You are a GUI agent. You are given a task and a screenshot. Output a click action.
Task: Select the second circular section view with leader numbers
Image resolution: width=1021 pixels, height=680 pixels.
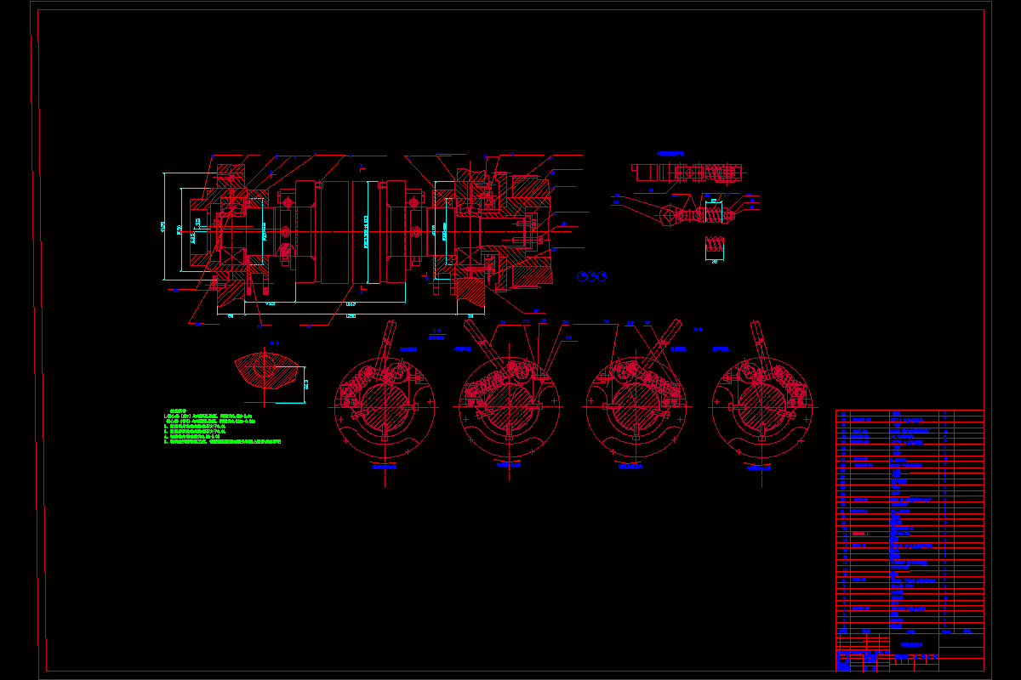(508, 406)
